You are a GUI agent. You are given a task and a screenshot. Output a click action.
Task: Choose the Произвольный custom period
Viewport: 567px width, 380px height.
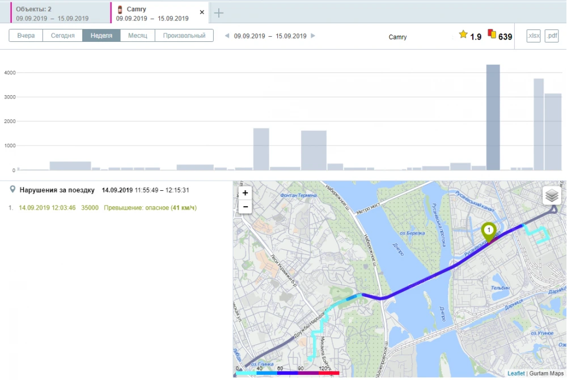point(184,36)
